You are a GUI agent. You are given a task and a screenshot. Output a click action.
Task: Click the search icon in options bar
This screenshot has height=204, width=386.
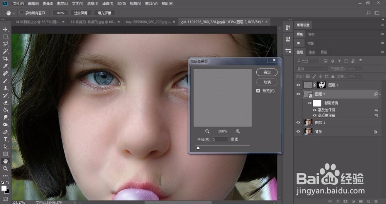click(368, 13)
